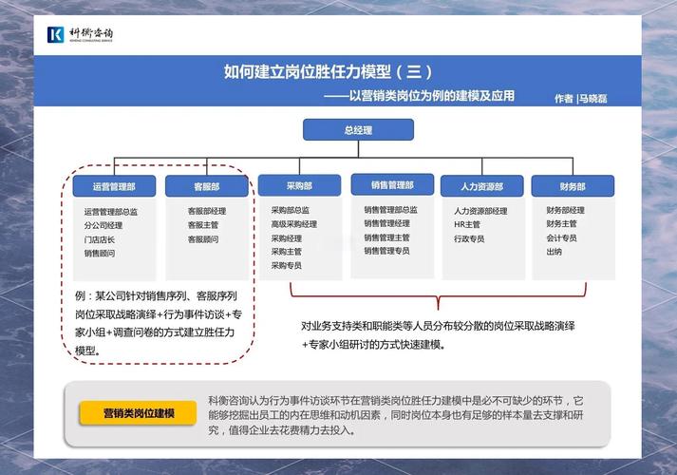Click the example paragraph starting with 例：某公司

(x=159, y=323)
